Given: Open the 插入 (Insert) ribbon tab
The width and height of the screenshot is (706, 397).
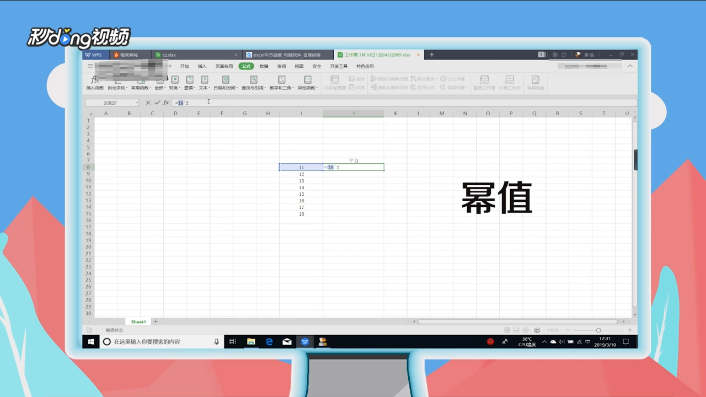Looking at the screenshot, I should click(202, 66).
